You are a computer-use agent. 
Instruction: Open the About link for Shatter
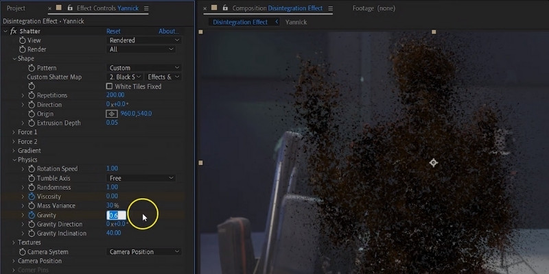(168, 32)
